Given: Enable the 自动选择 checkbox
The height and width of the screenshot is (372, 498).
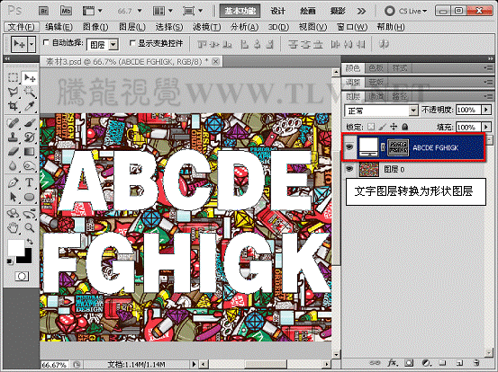Looking at the screenshot, I should 46,42.
